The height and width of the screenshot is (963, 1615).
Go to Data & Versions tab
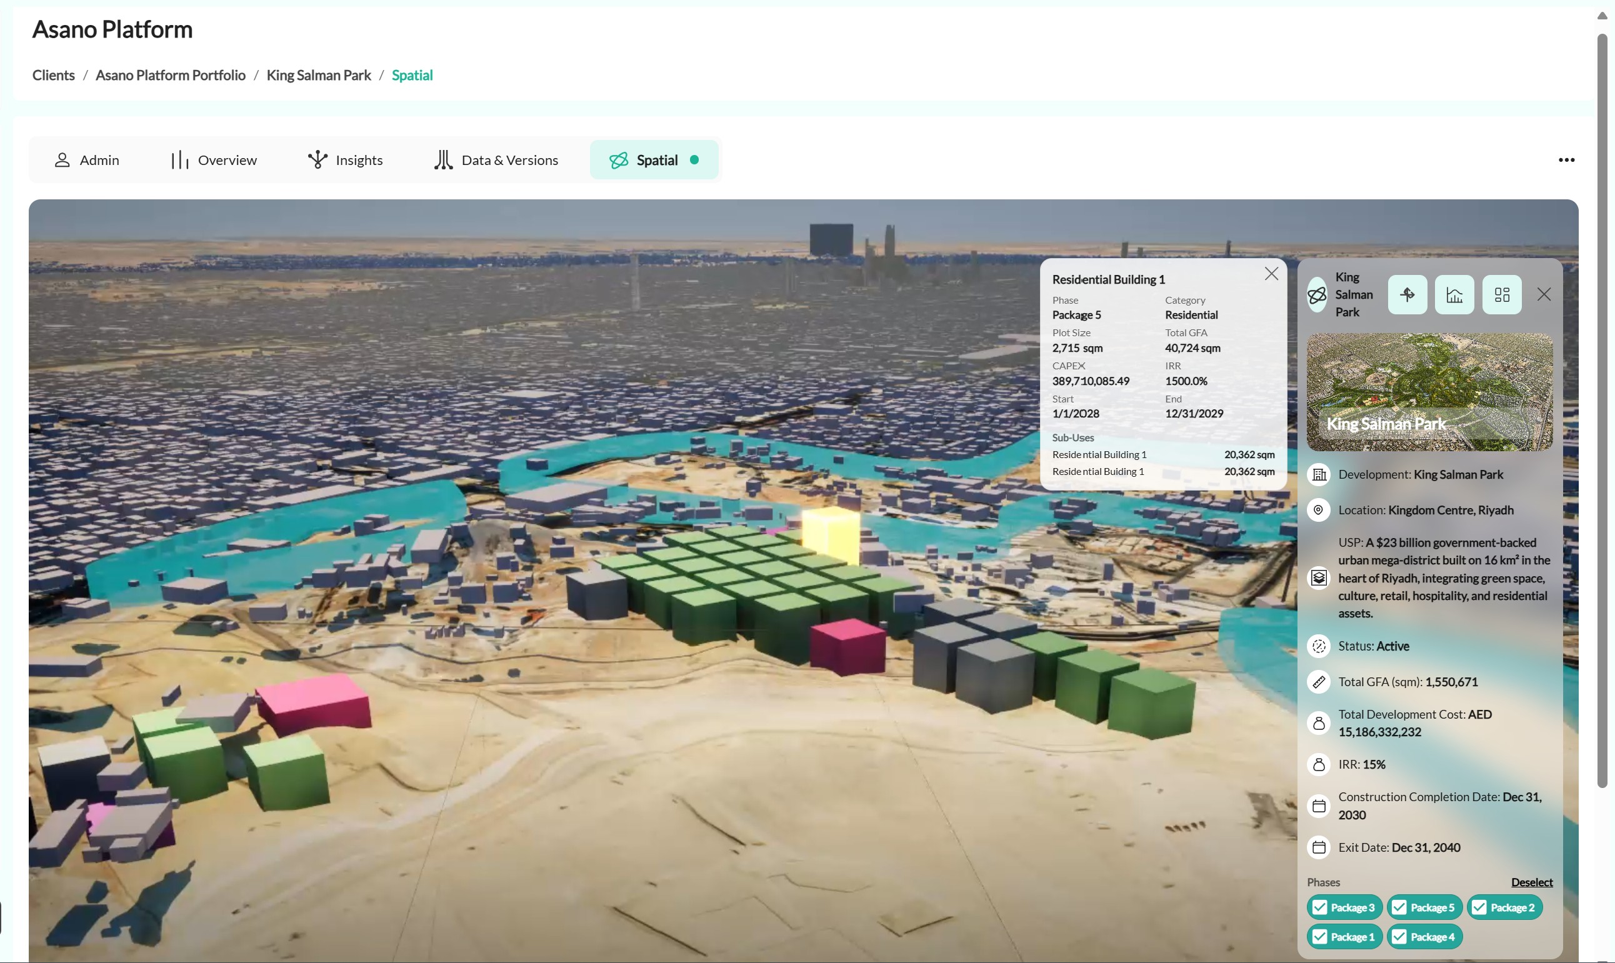point(496,160)
